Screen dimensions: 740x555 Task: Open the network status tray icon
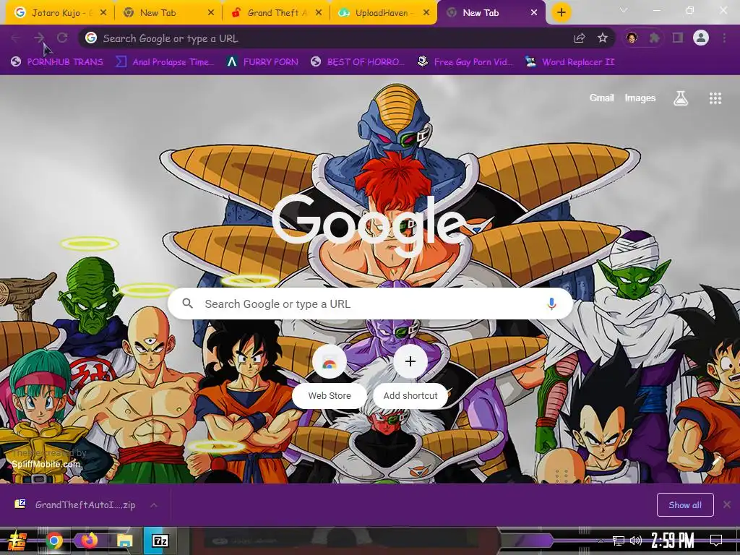pos(619,541)
